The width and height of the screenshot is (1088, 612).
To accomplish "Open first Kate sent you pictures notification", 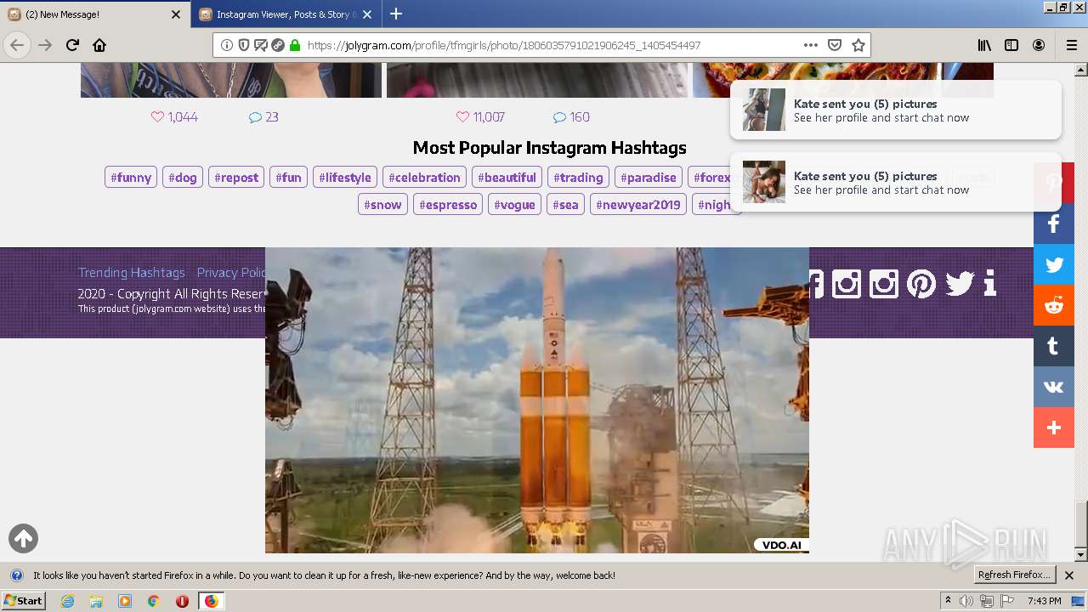I will [896, 110].
